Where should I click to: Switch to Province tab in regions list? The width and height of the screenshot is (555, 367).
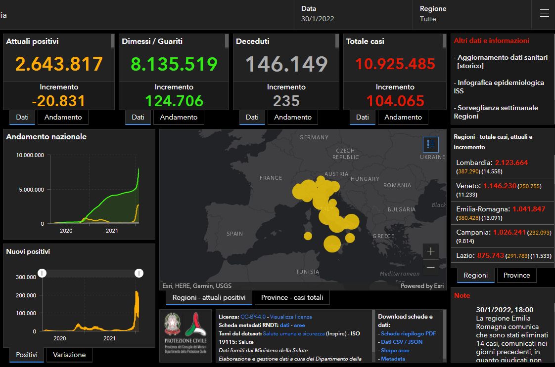pyautogui.click(x=516, y=275)
